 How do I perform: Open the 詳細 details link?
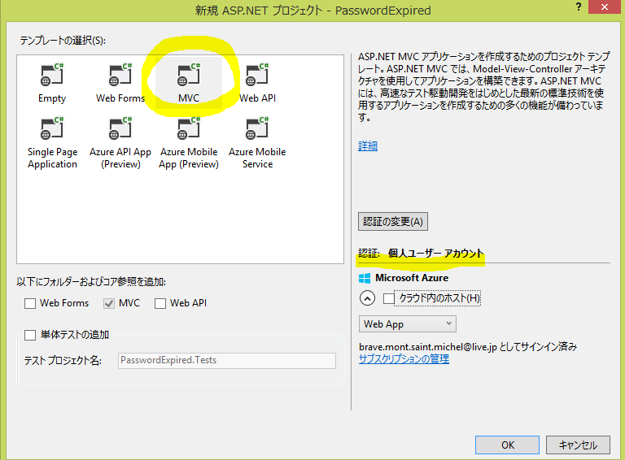[368, 146]
